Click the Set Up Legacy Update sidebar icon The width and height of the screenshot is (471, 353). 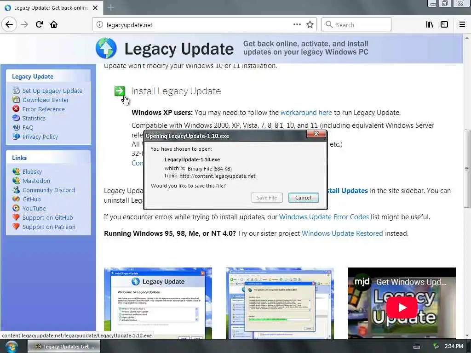(x=16, y=91)
